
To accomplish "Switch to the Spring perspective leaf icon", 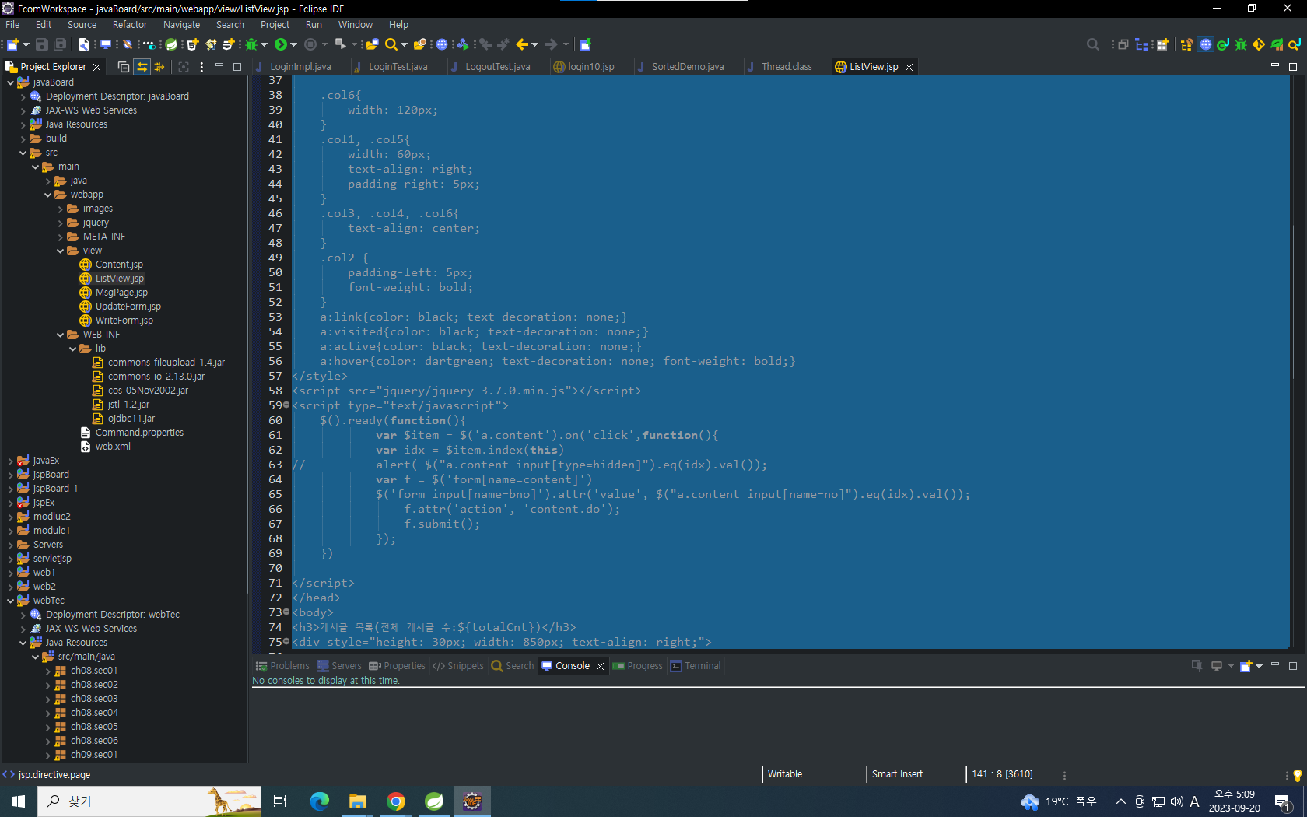I will pyautogui.click(x=1277, y=44).
